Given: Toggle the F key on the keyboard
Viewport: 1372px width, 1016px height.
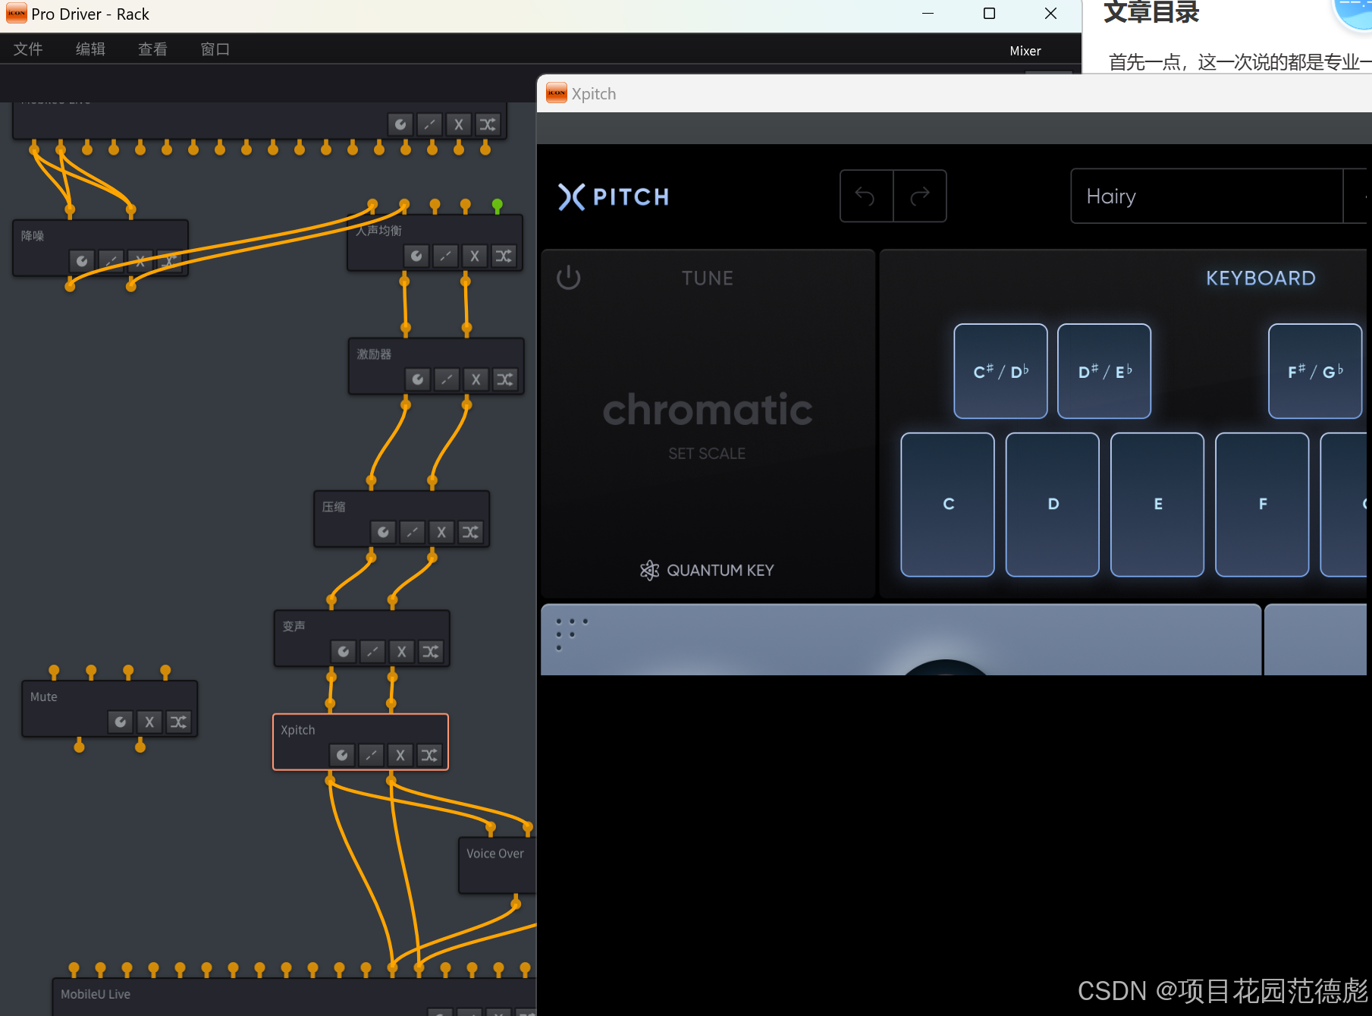Looking at the screenshot, I should (x=1262, y=505).
